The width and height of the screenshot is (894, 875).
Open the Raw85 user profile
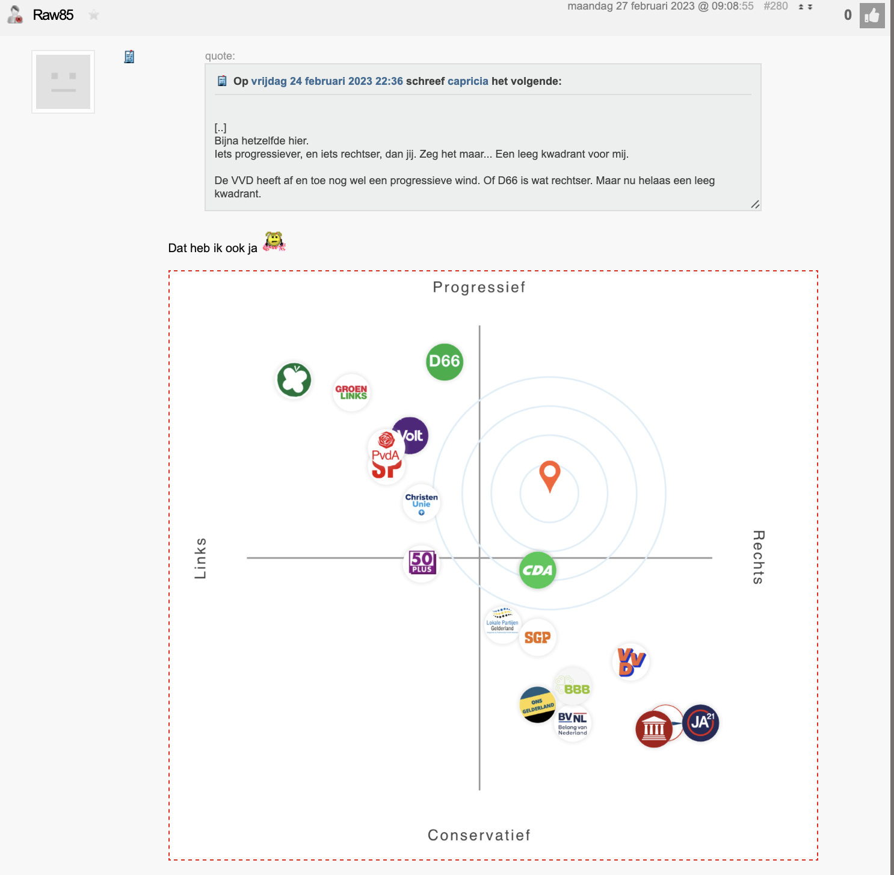click(x=53, y=15)
